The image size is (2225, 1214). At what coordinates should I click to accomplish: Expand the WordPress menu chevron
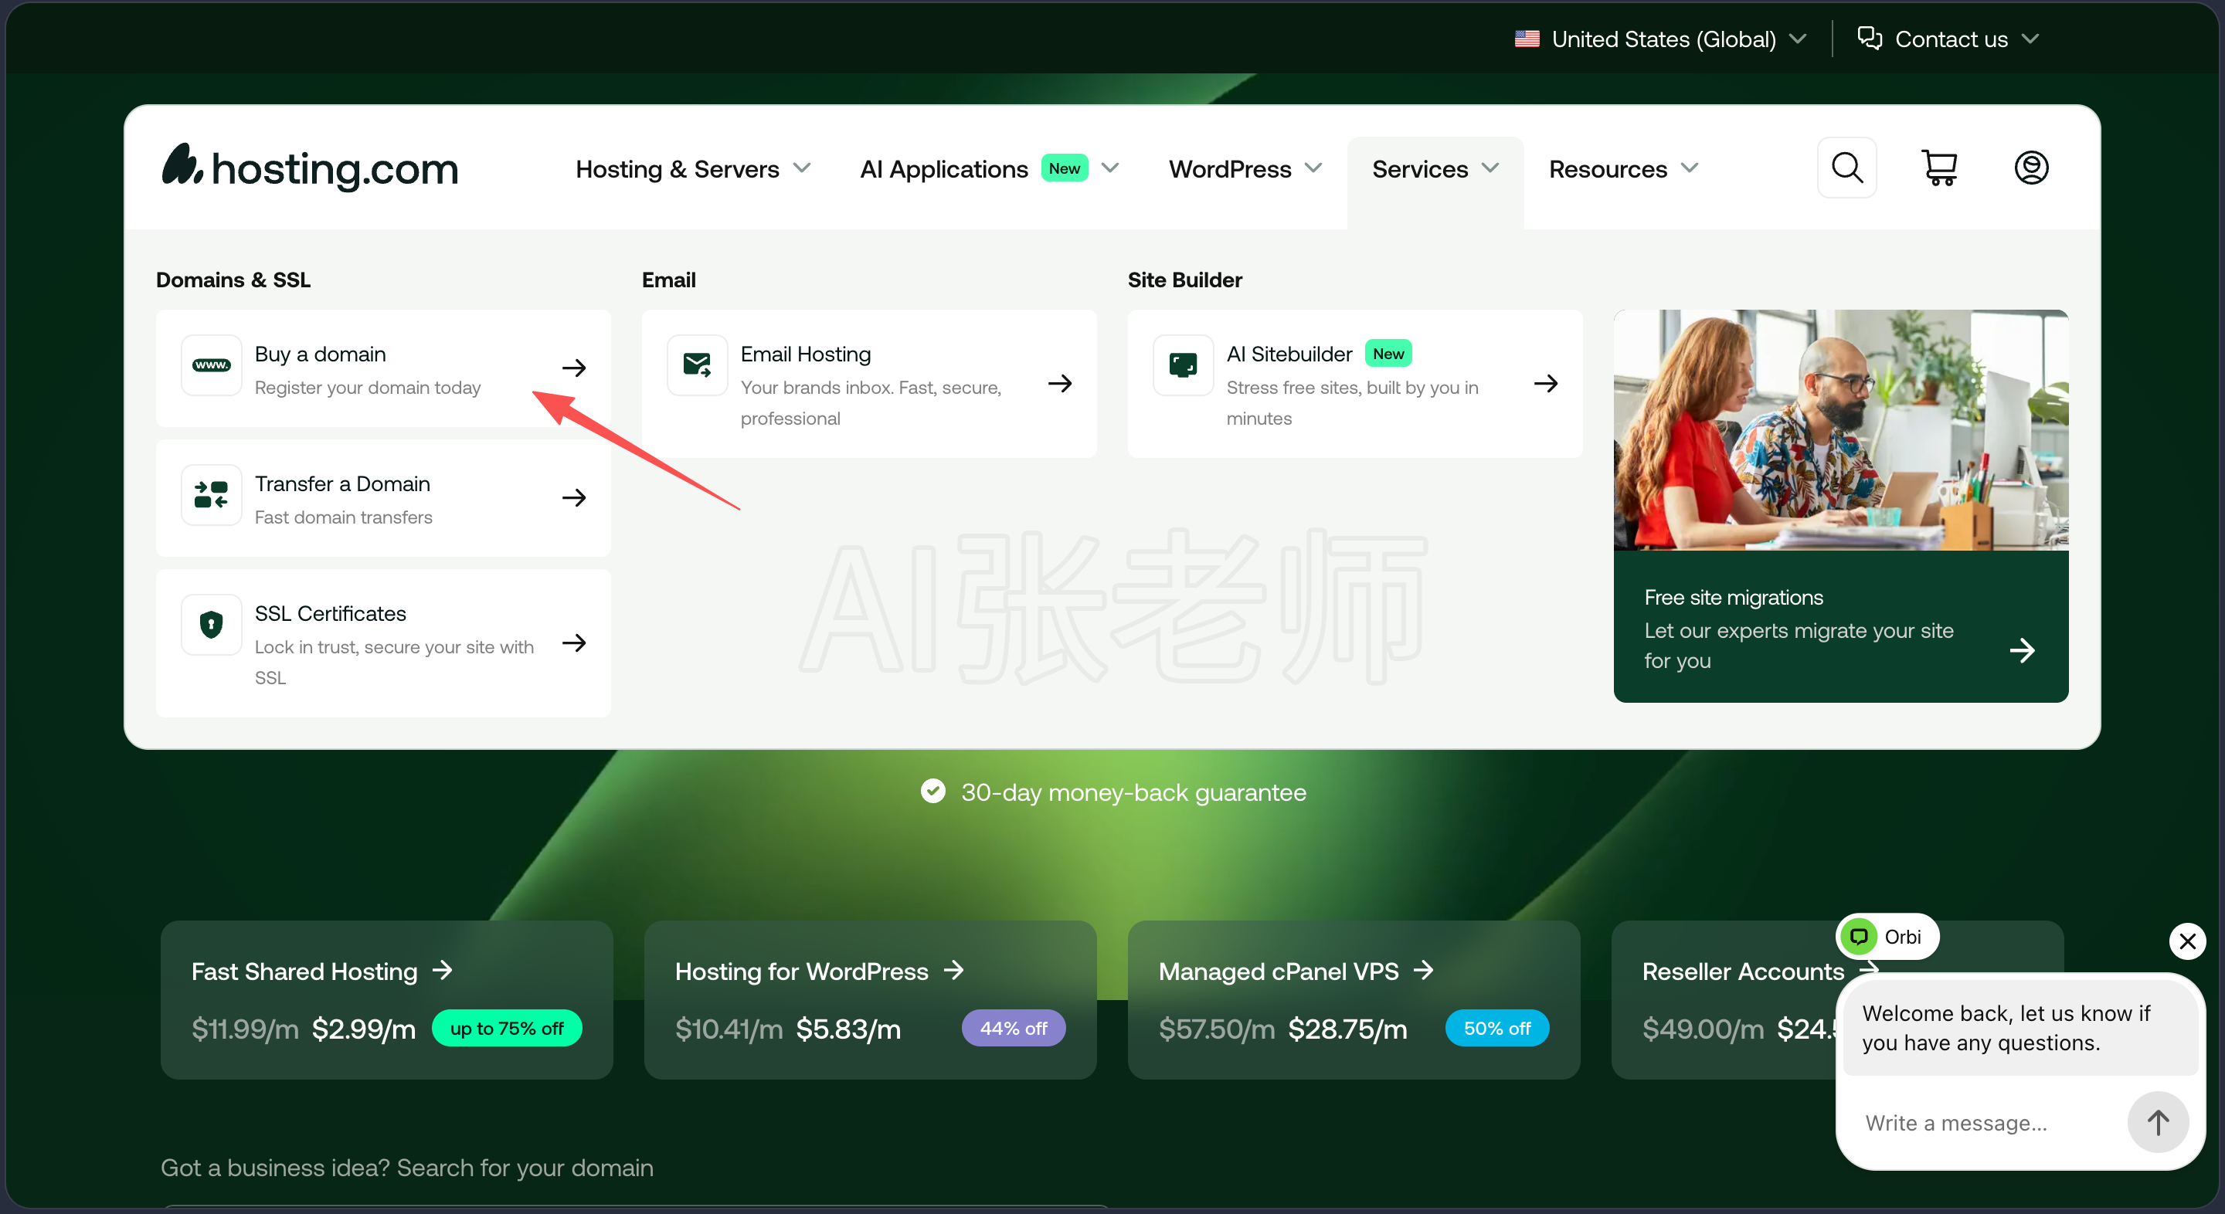pyautogui.click(x=1313, y=168)
